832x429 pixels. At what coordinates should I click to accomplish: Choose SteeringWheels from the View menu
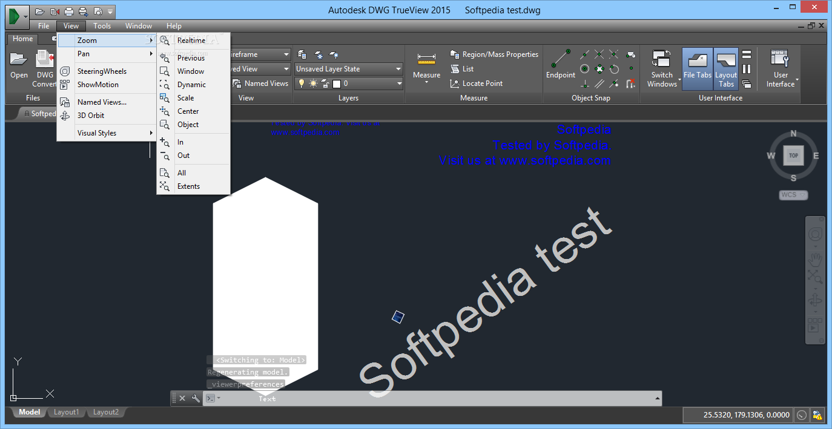(107, 71)
